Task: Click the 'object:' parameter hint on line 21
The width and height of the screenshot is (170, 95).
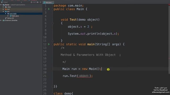Action: 84,76
